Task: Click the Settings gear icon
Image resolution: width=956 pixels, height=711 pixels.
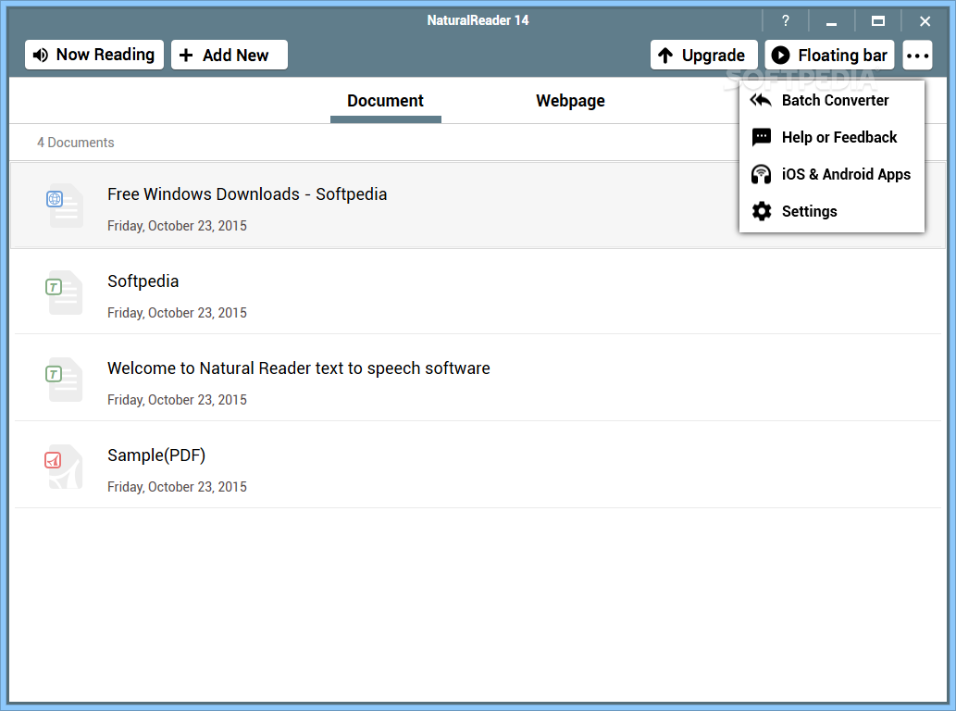Action: tap(762, 212)
